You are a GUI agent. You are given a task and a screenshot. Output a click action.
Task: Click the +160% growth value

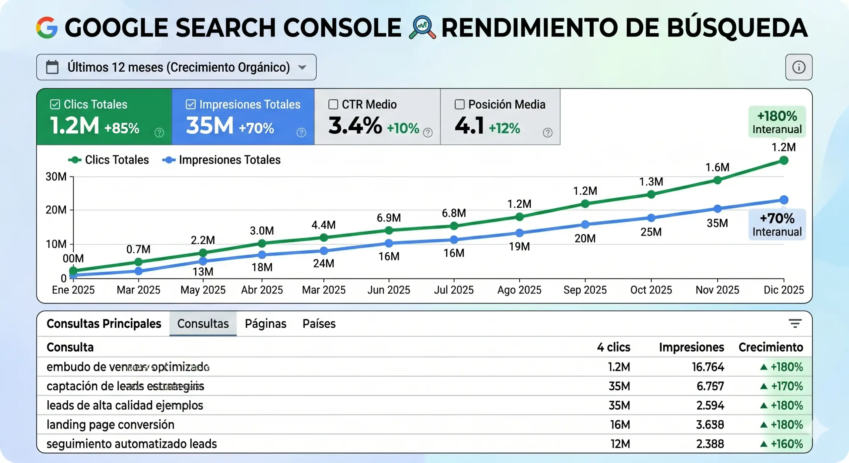click(787, 444)
